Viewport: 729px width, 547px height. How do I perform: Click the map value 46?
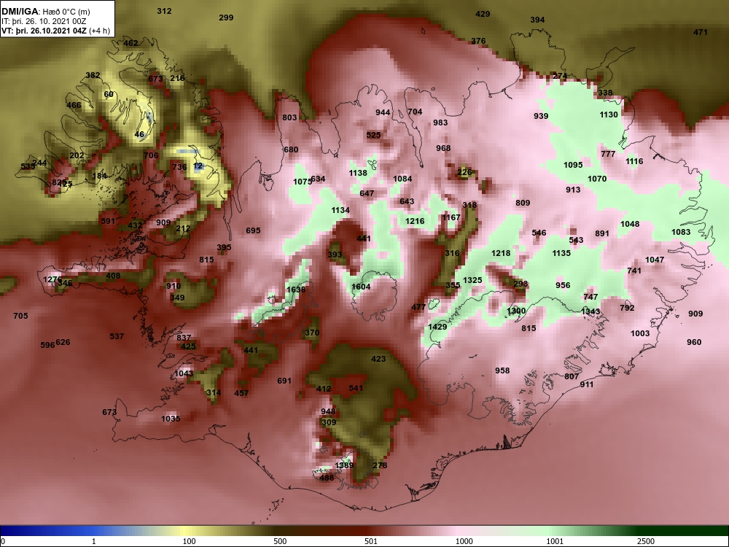coord(139,134)
